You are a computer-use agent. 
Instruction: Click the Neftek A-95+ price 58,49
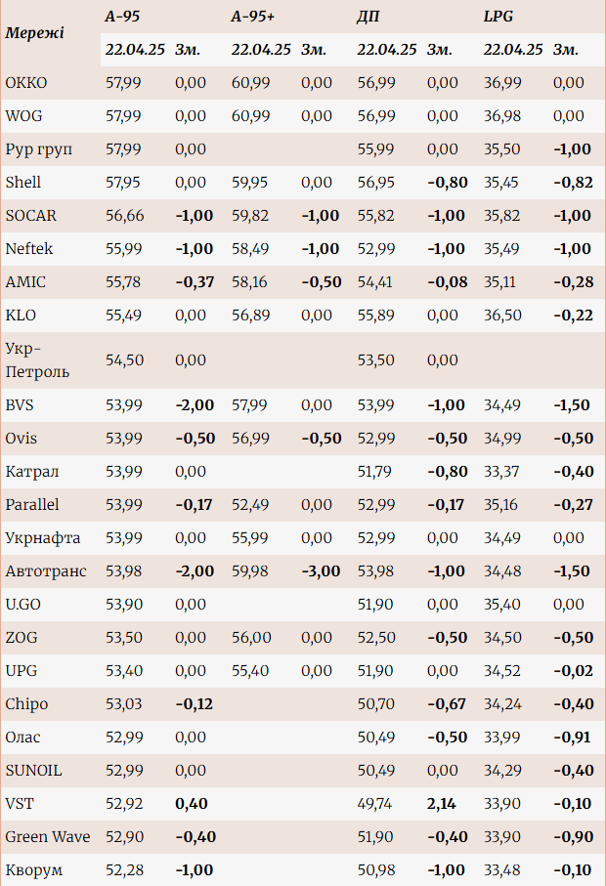click(x=250, y=249)
